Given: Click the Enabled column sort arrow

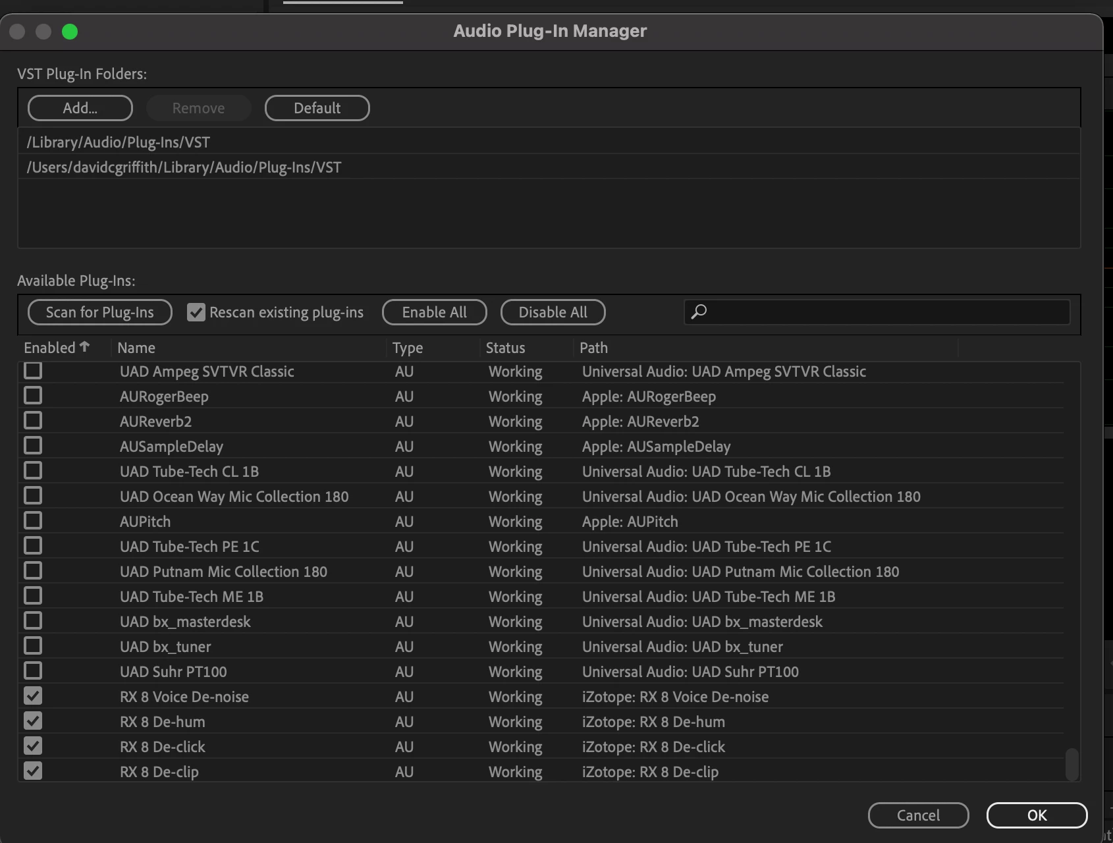Looking at the screenshot, I should [84, 346].
